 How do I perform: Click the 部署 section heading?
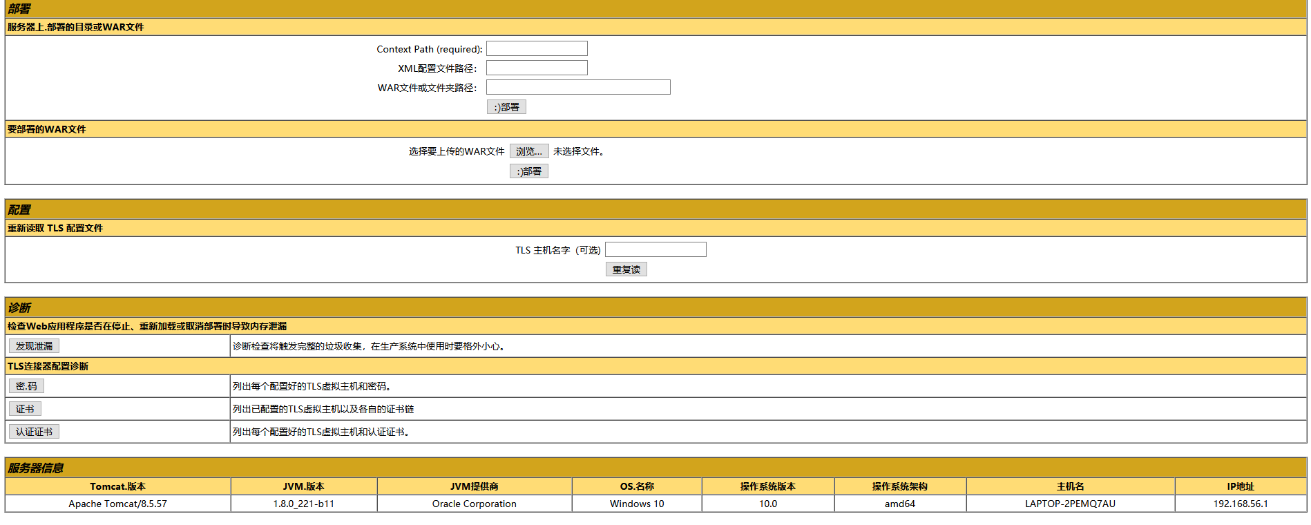[19, 9]
